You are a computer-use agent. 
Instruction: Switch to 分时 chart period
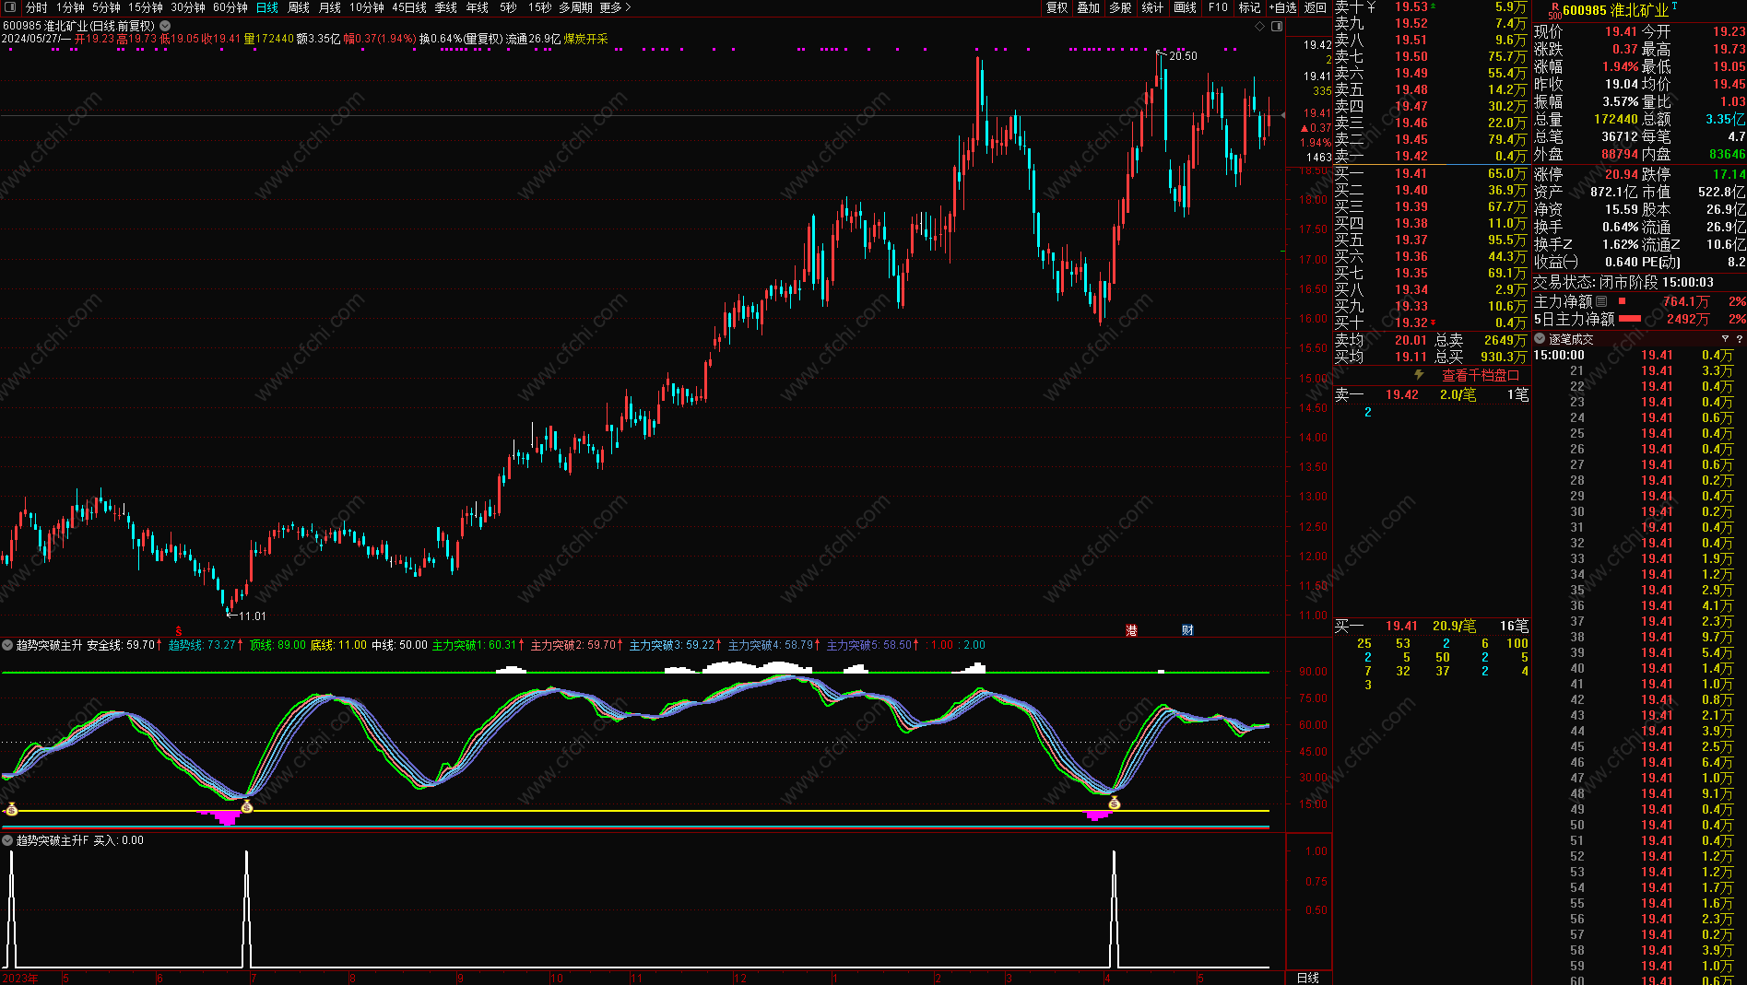36,7
